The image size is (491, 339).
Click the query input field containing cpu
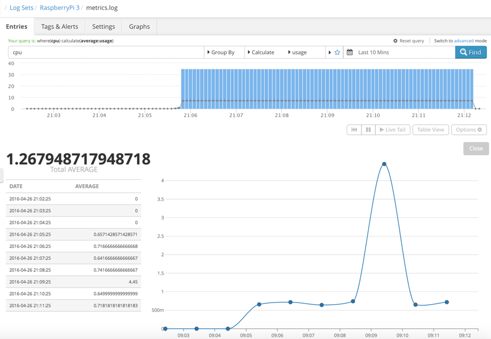tap(105, 52)
